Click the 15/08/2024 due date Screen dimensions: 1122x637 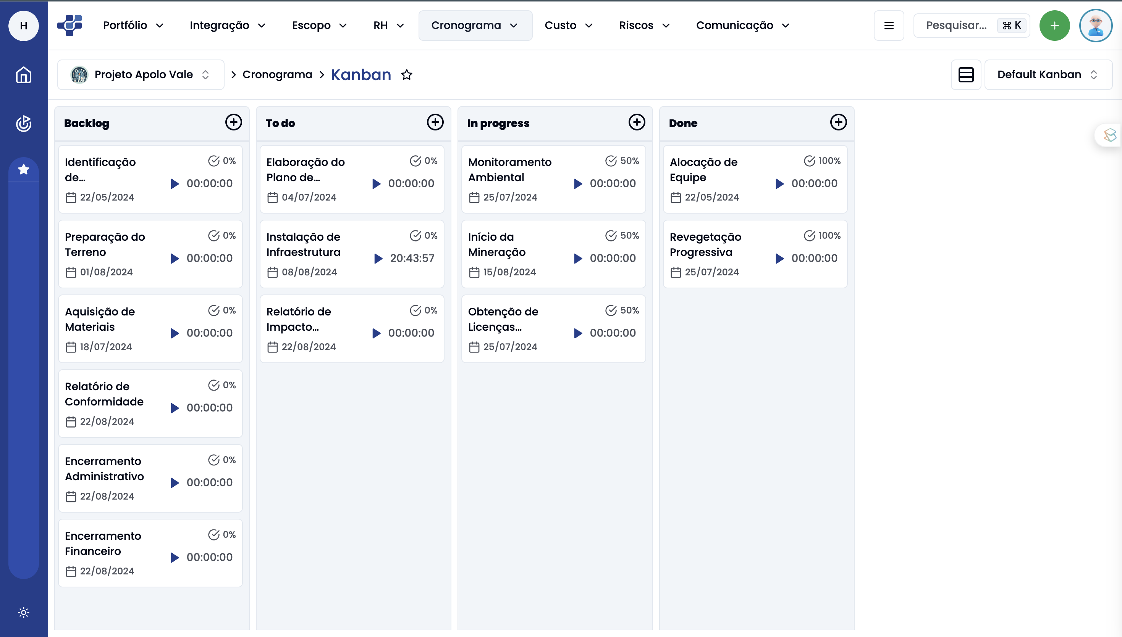[509, 272]
